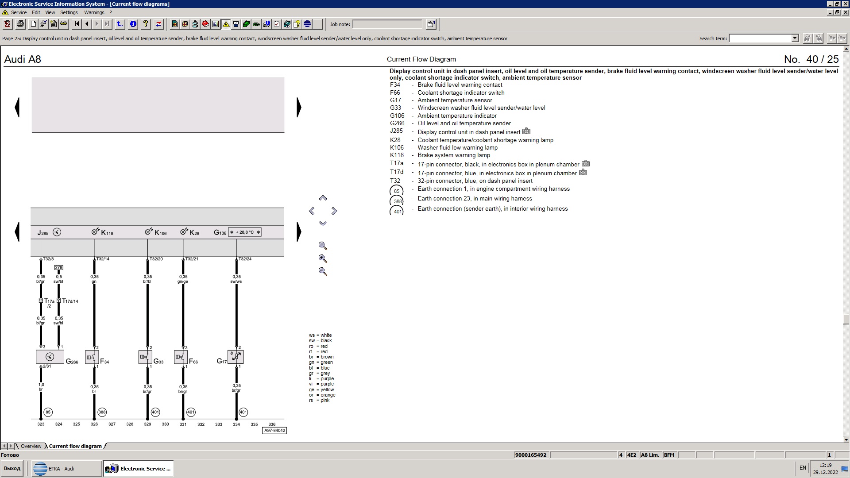Open the blue info icon
Image resolution: width=850 pixels, height=478 pixels.
(133, 24)
